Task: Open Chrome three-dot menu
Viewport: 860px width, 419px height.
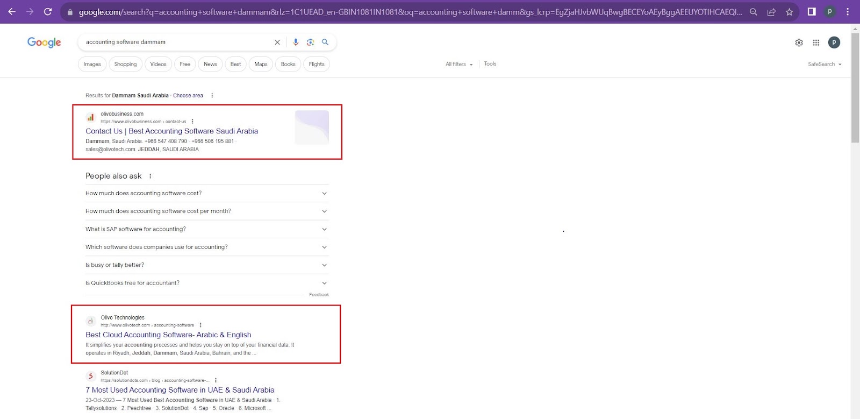Action: [x=848, y=11]
